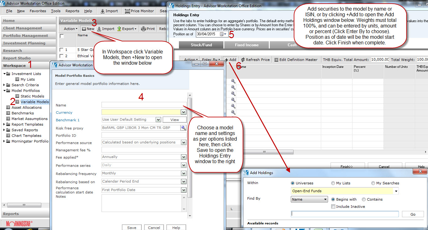Image resolution: width=428 pixels, height=230 pixels.
Task: Click the Risk free proxy search icon
Action: point(183,128)
